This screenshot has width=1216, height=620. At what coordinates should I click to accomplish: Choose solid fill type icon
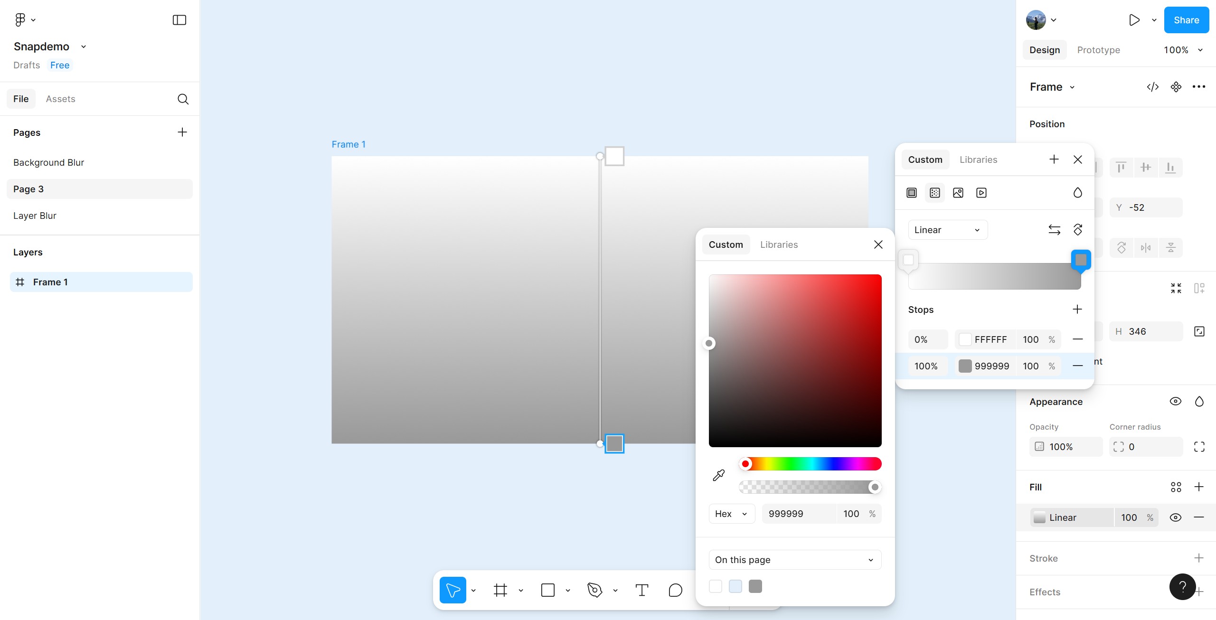coord(912,193)
